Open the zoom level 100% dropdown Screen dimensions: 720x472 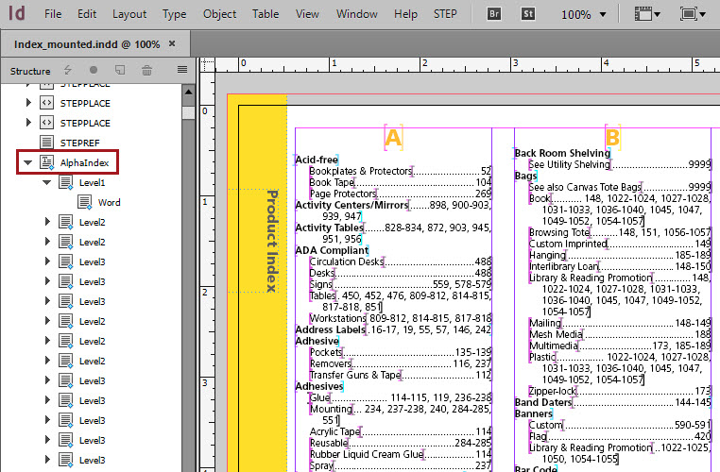[584, 14]
